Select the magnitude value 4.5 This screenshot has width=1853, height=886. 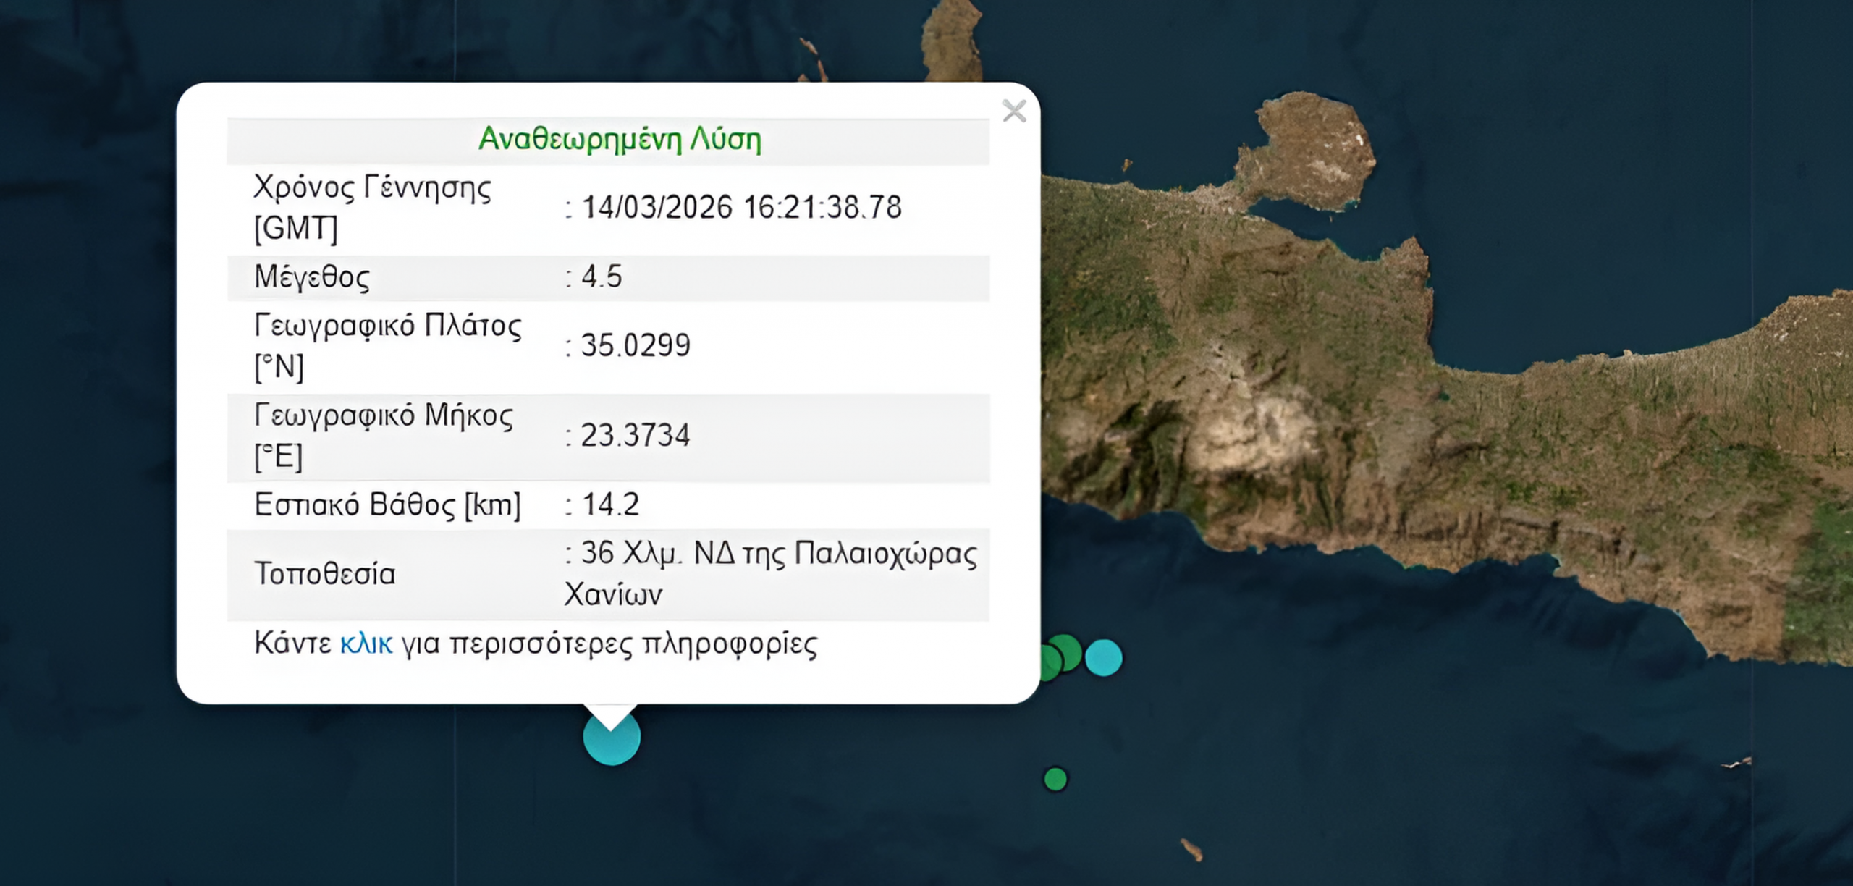click(602, 277)
